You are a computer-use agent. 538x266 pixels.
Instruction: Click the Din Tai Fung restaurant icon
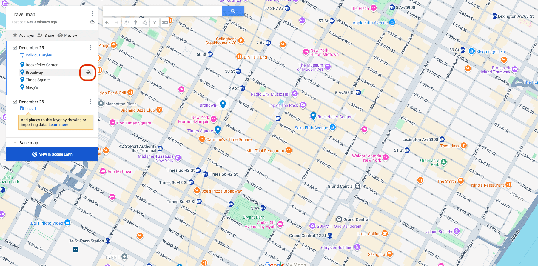239,57
